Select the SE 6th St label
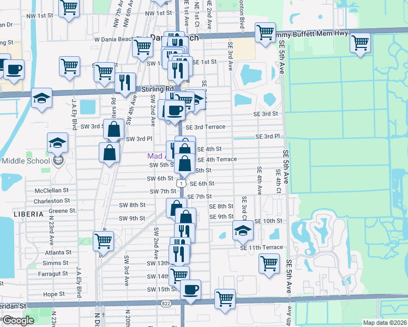Screen dimensions: 408x327 click(x=202, y=184)
